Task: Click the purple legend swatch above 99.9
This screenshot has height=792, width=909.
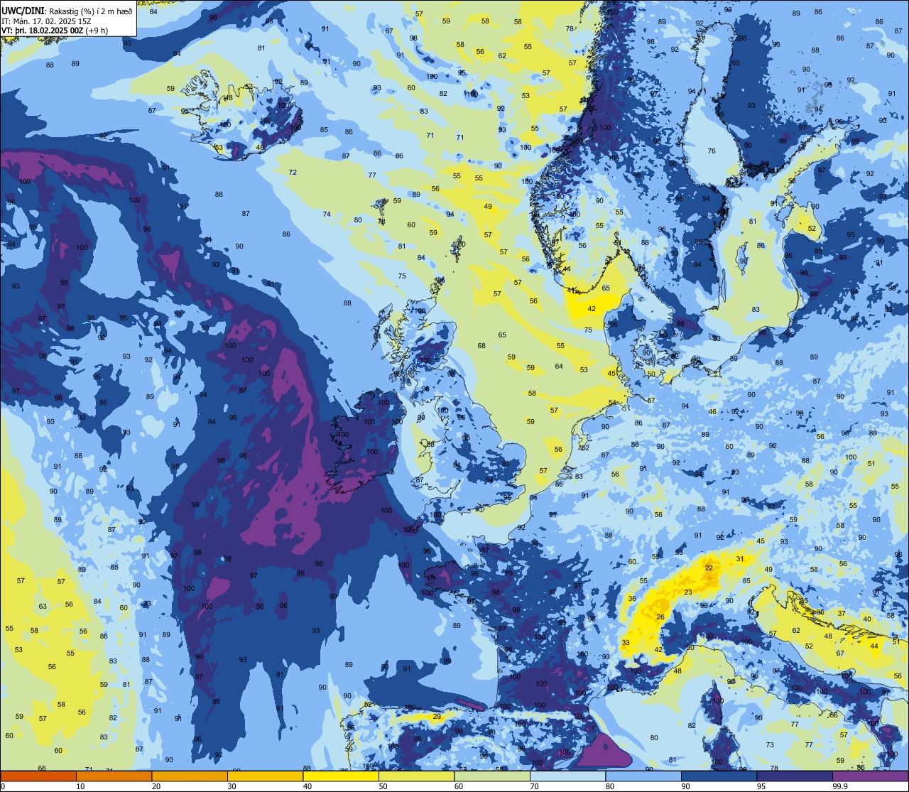Action: (870, 776)
